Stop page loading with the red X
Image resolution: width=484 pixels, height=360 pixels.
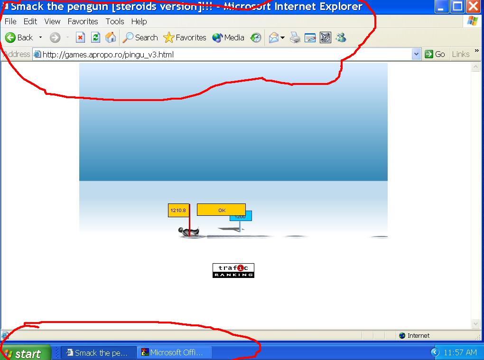(x=80, y=37)
